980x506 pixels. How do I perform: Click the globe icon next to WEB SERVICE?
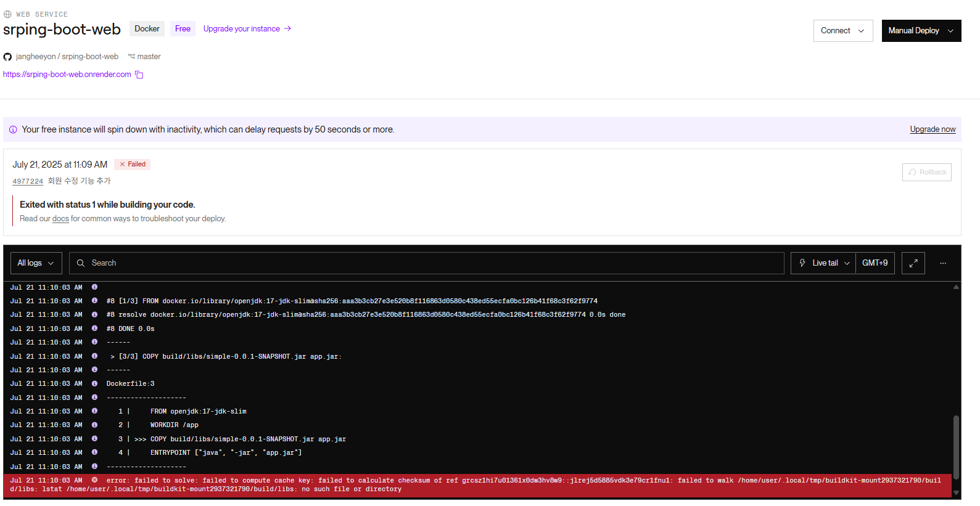7,14
